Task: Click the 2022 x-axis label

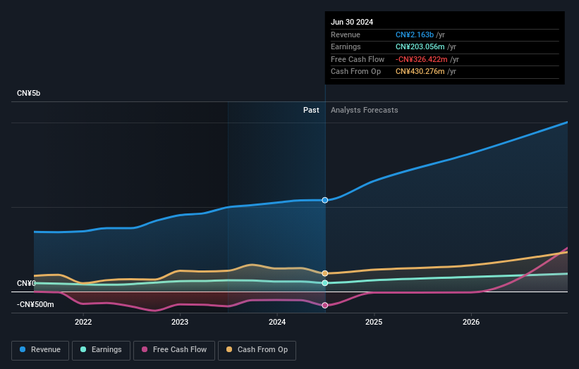Action: 83,322
